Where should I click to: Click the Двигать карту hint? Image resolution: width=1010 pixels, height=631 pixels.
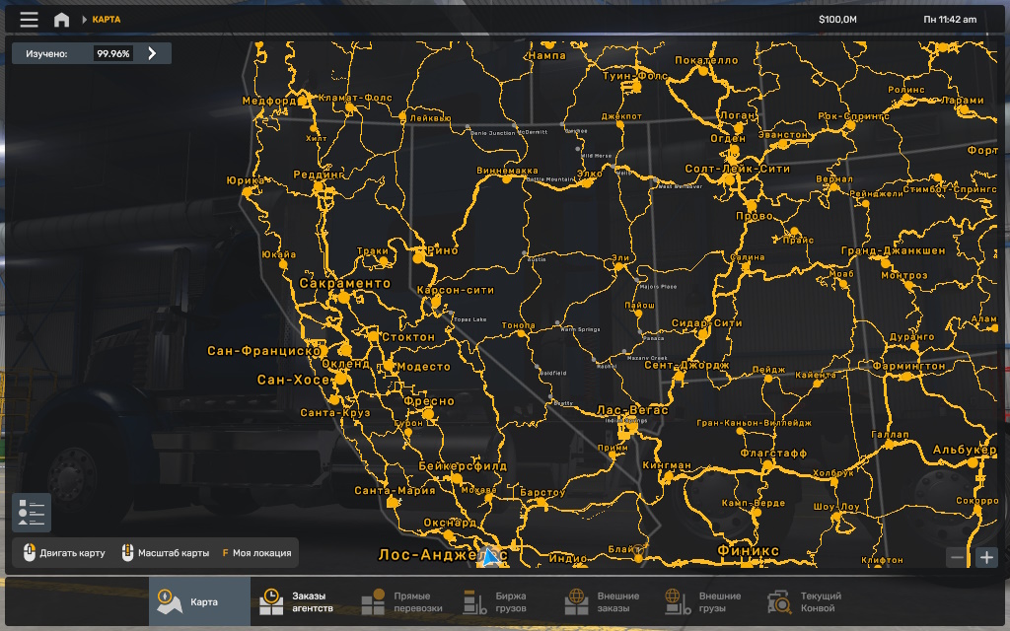point(64,553)
